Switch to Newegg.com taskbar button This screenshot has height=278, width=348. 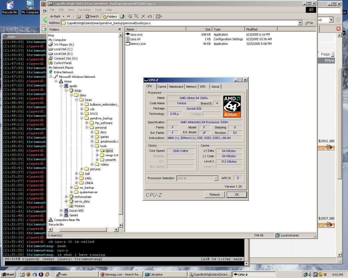coord(121,274)
